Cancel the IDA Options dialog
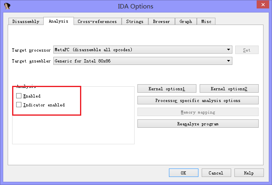 click(x=216, y=173)
